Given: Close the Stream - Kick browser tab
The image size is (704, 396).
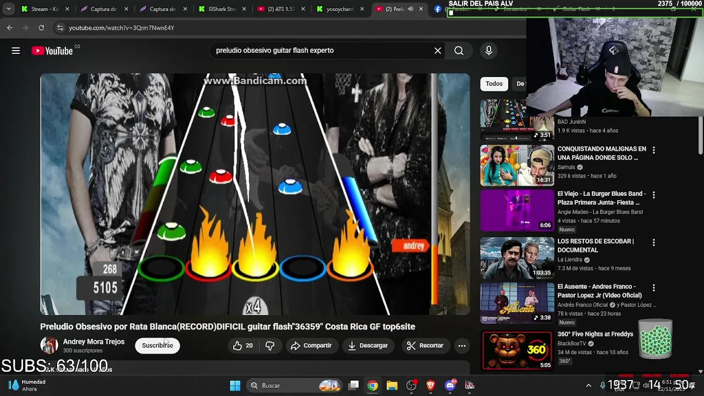Looking at the screenshot, I should [x=67, y=9].
